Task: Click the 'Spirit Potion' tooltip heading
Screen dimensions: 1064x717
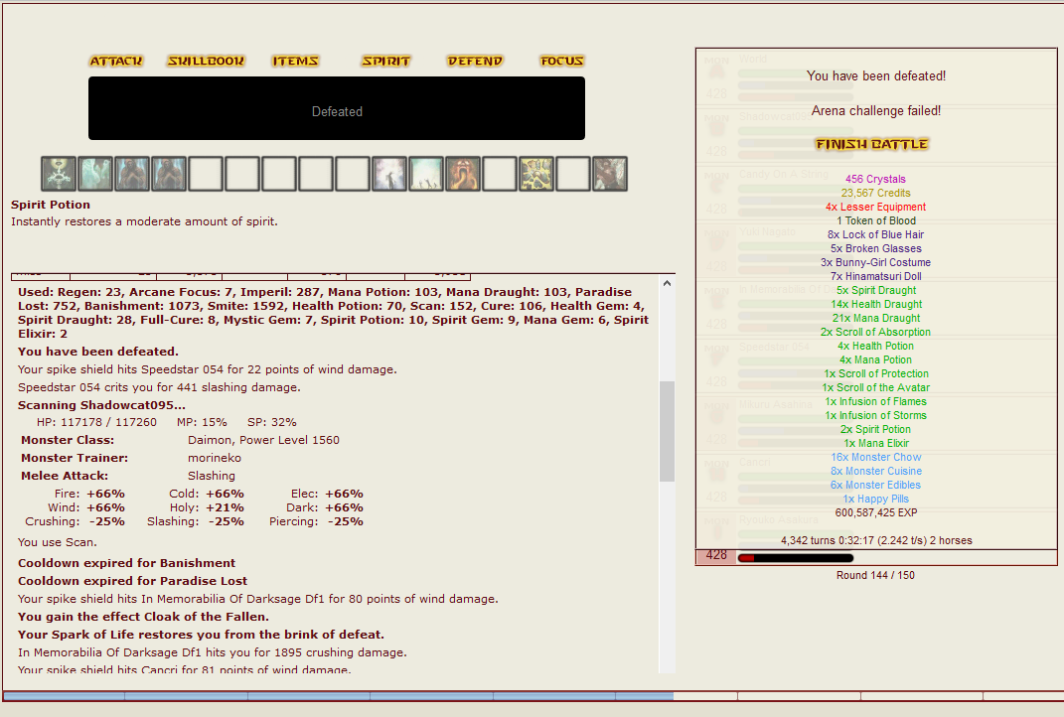Action: (51, 205)
